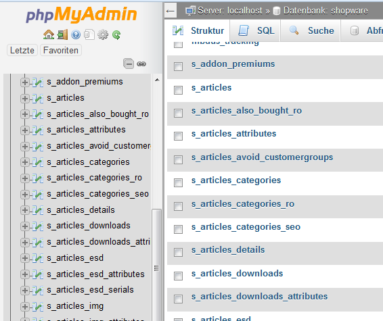Check the s_articles_categories row checkbox
The height and width of the screenshot is (321, 383).
tap(178, 182)
